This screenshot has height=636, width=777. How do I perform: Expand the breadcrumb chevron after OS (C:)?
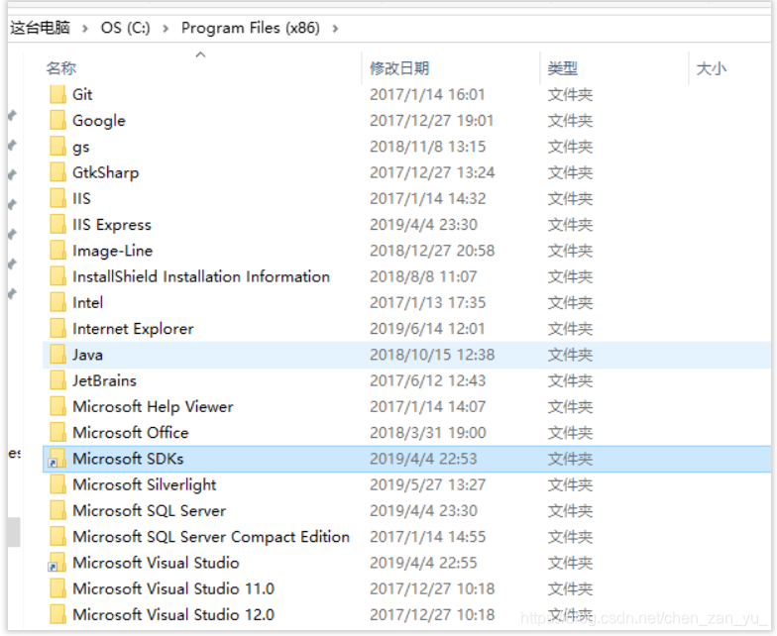tap(166, 29)
